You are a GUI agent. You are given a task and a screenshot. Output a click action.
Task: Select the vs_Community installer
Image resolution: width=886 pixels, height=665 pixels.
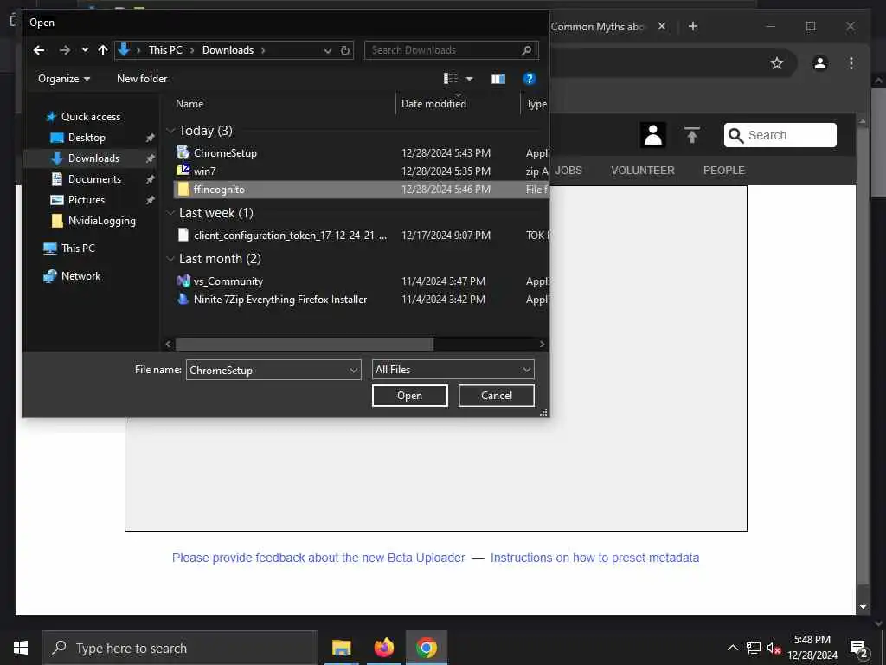coord(228,281)
